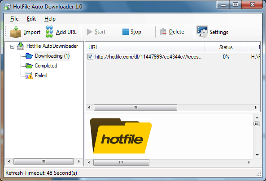
Task: Open the Help menu
Action: point(50,19)
